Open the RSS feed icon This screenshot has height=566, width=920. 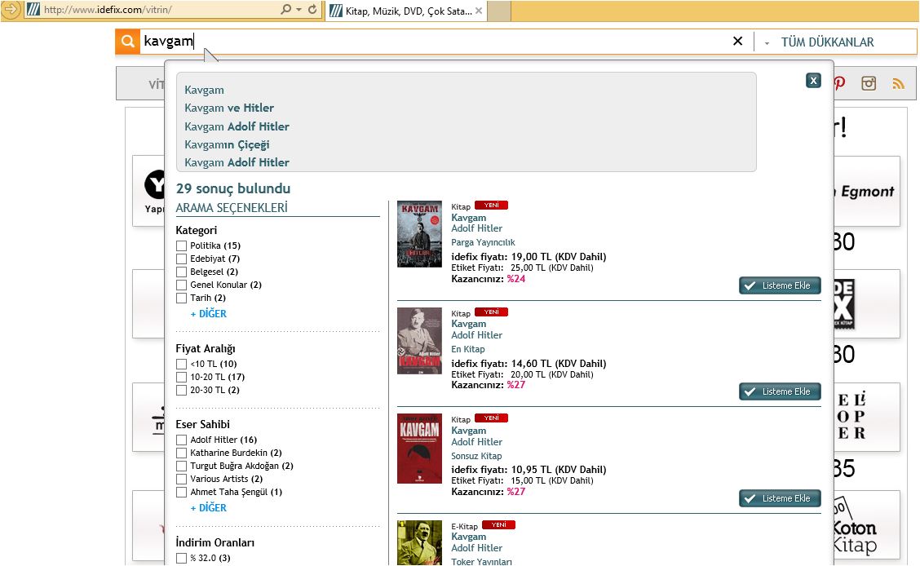898,84
